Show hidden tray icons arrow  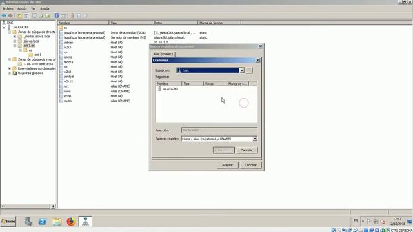(x=363, y=221)
